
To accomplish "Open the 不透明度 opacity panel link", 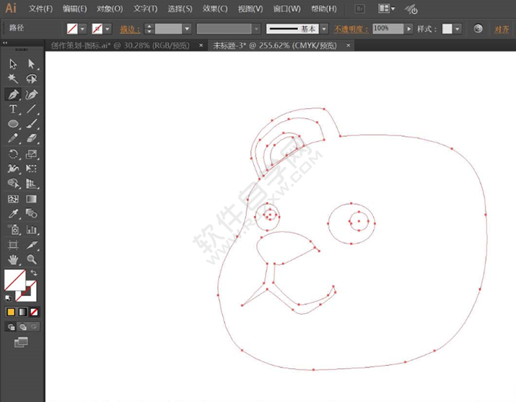I will (x=351, y=29).
